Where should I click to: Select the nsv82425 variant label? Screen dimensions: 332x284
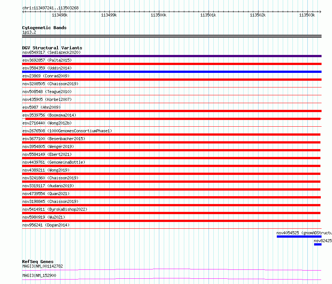(x=323, y=241)
